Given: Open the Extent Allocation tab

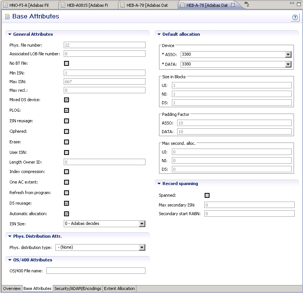Looking at the screenshot, I should (119, 288).
